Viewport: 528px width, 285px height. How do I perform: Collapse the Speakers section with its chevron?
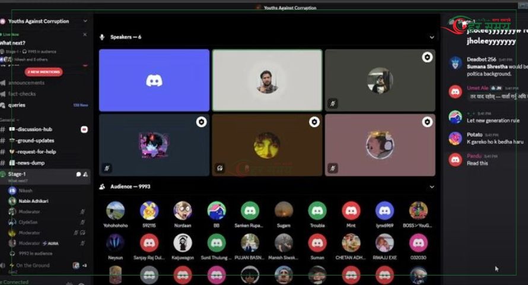tap(431, 37)
